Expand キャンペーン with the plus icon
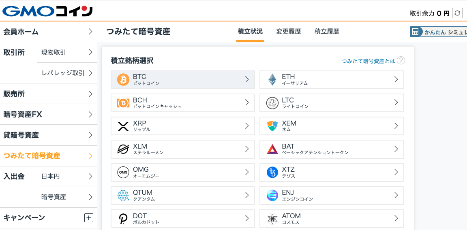The image size is (467, 230). pos(89,218)
